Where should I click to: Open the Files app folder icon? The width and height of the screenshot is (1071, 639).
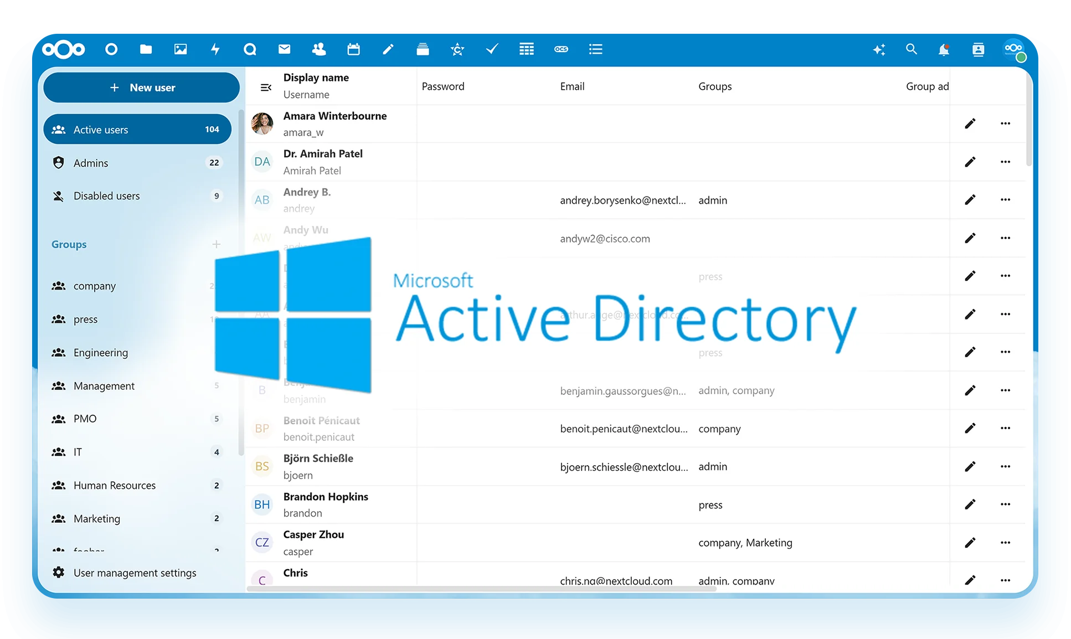(146, 49)
